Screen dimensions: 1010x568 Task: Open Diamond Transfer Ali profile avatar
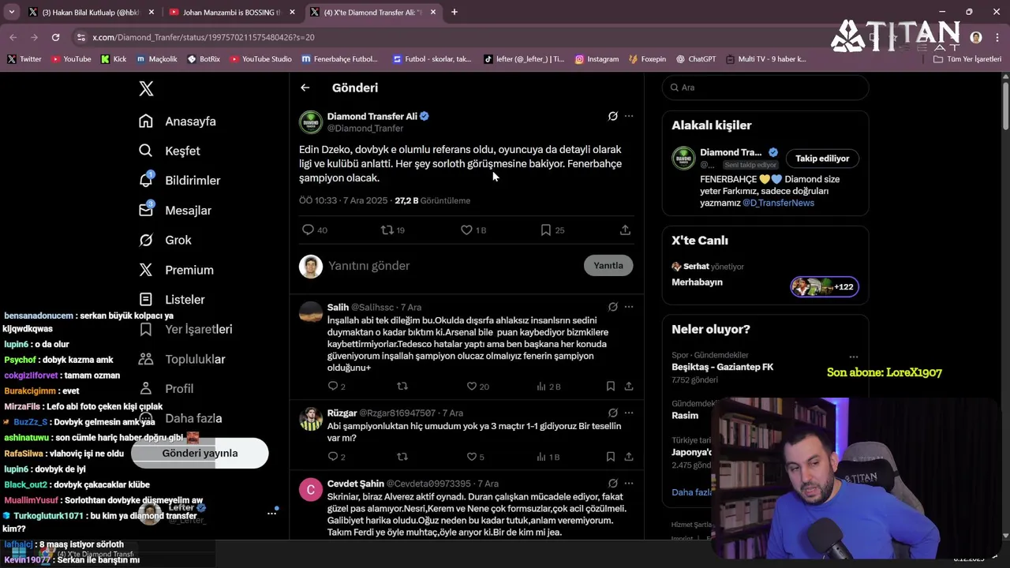tap(311, 122)
